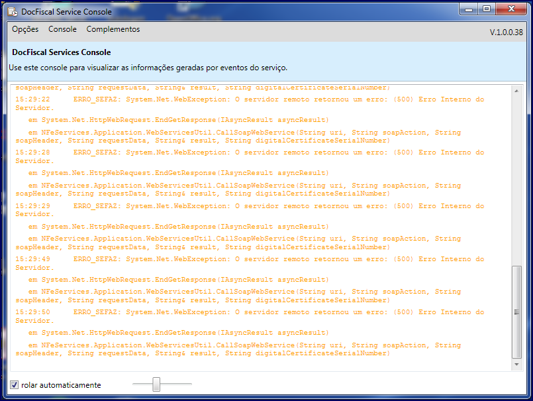Maximize the DocFiscal Service Console window
This screenshot has width=533, height=401.
487,9
